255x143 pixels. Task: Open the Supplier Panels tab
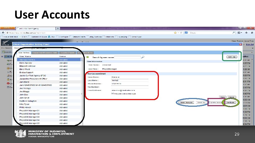pos(67,53)
